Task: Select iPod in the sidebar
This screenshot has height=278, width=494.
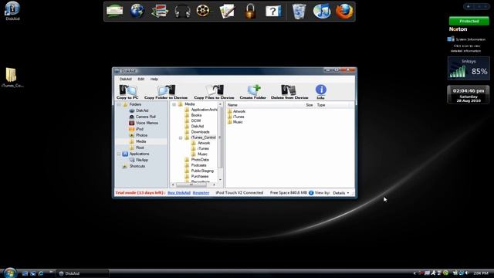Action: [137, 129]
